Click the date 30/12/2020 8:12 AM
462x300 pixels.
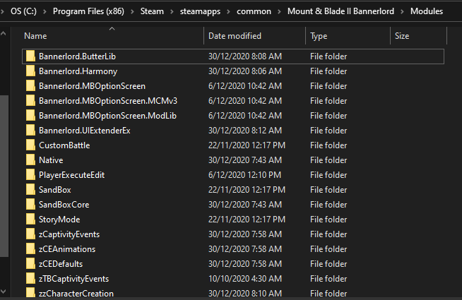[245, 131]
